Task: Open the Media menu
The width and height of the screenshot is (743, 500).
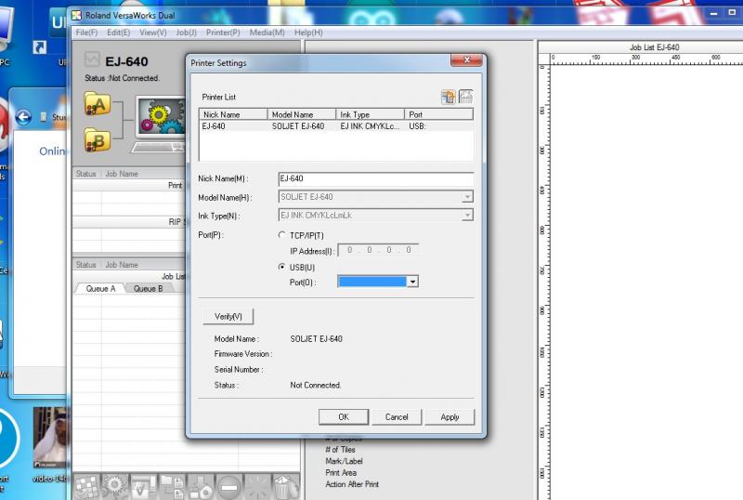Action: pos(267,33)
